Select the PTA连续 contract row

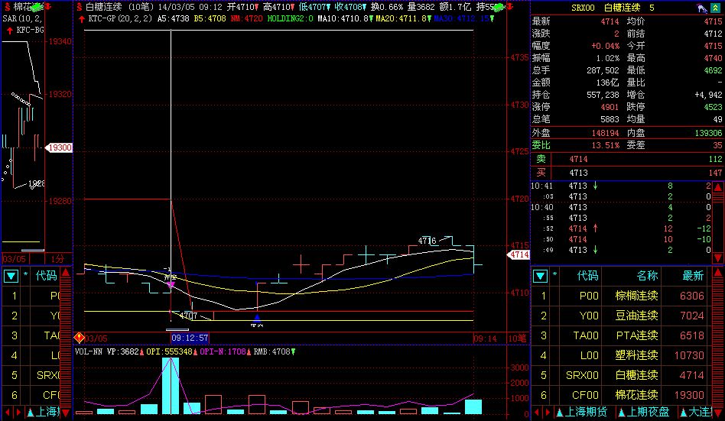[x=636, y=335]
